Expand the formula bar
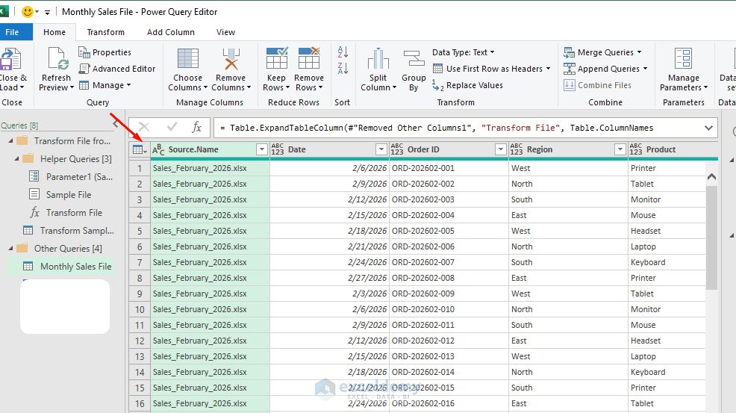736x413 pixels. pos(709,127)
